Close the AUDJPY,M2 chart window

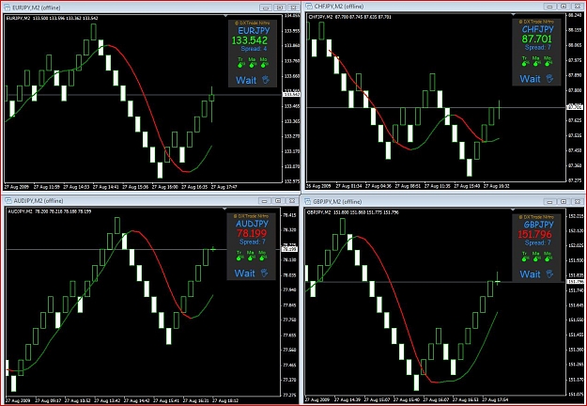click(x=292, y=201)
